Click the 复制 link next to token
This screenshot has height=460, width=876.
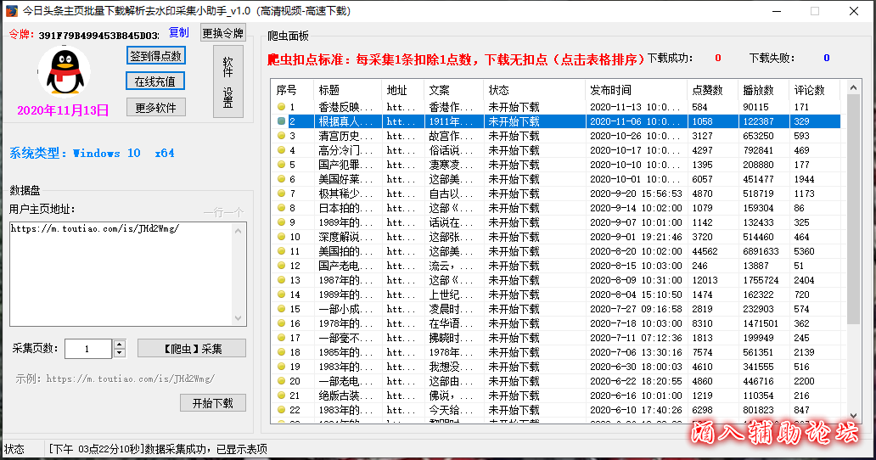coord(178,32)
